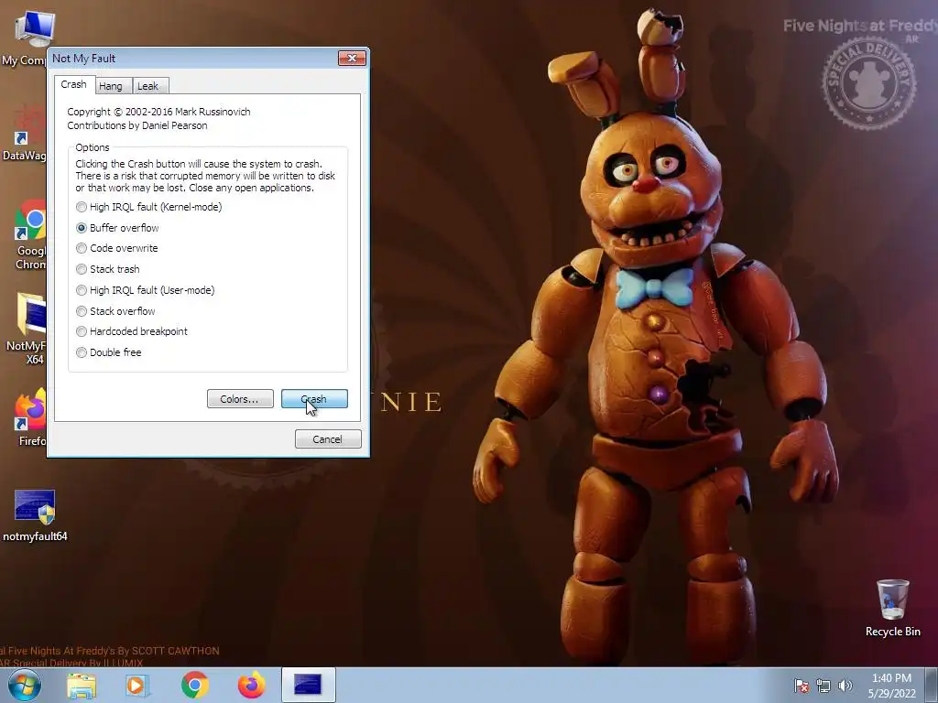938x703 pixels.
Task: Click the Show desktop strip beside the clock
Action: 932,686
